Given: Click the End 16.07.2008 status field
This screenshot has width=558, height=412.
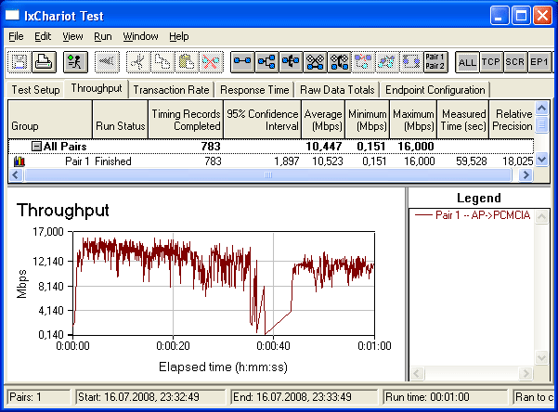Looking at the screenshot, I should (305, 397).
